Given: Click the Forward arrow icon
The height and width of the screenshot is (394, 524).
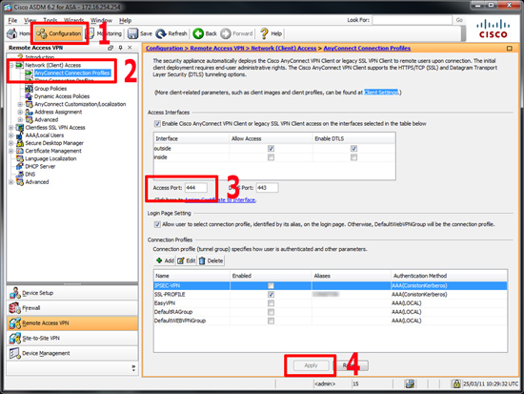Looking at the screenshot, I should (226, 33).
